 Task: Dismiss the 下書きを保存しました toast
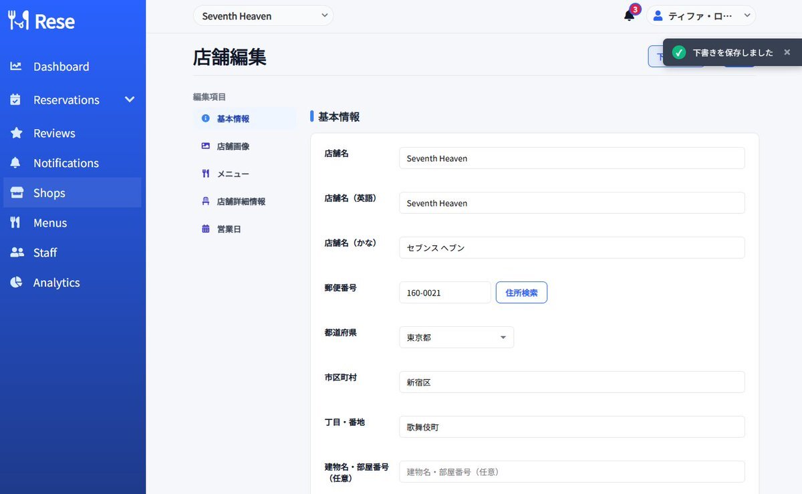pyautogui.click(x=787, y=52)
